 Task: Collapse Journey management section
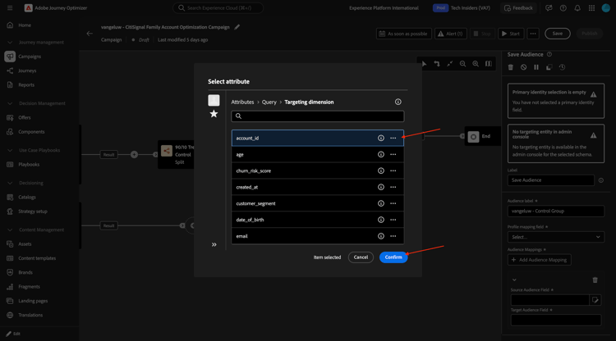[x=10, y=43]
